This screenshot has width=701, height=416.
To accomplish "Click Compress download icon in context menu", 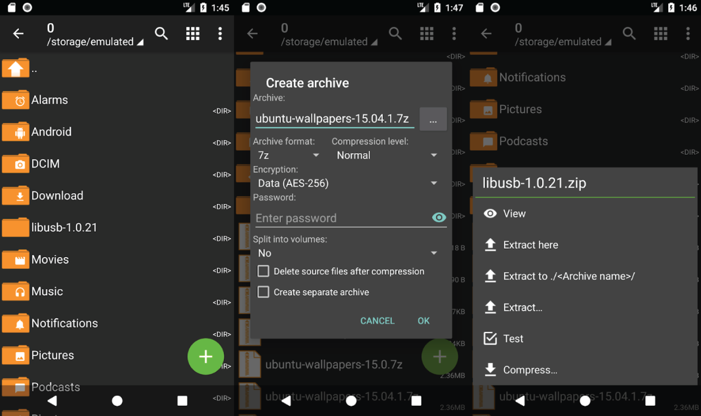I will pos(490,370).
